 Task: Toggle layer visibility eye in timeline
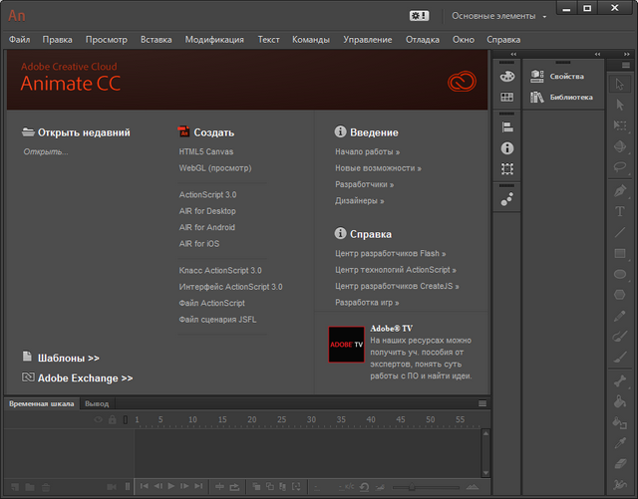tap(98, 420)
